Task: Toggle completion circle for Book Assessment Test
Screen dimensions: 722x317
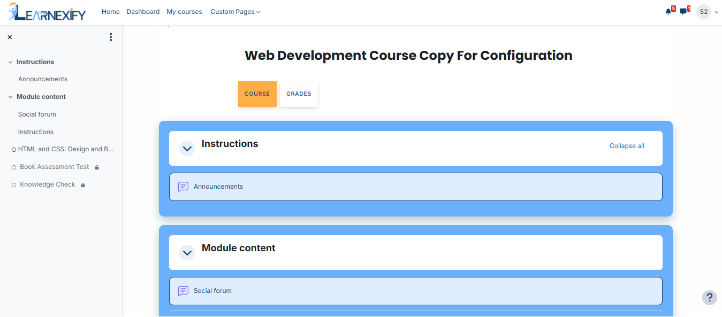Action: pyautogui.click(x=14, y=168)
